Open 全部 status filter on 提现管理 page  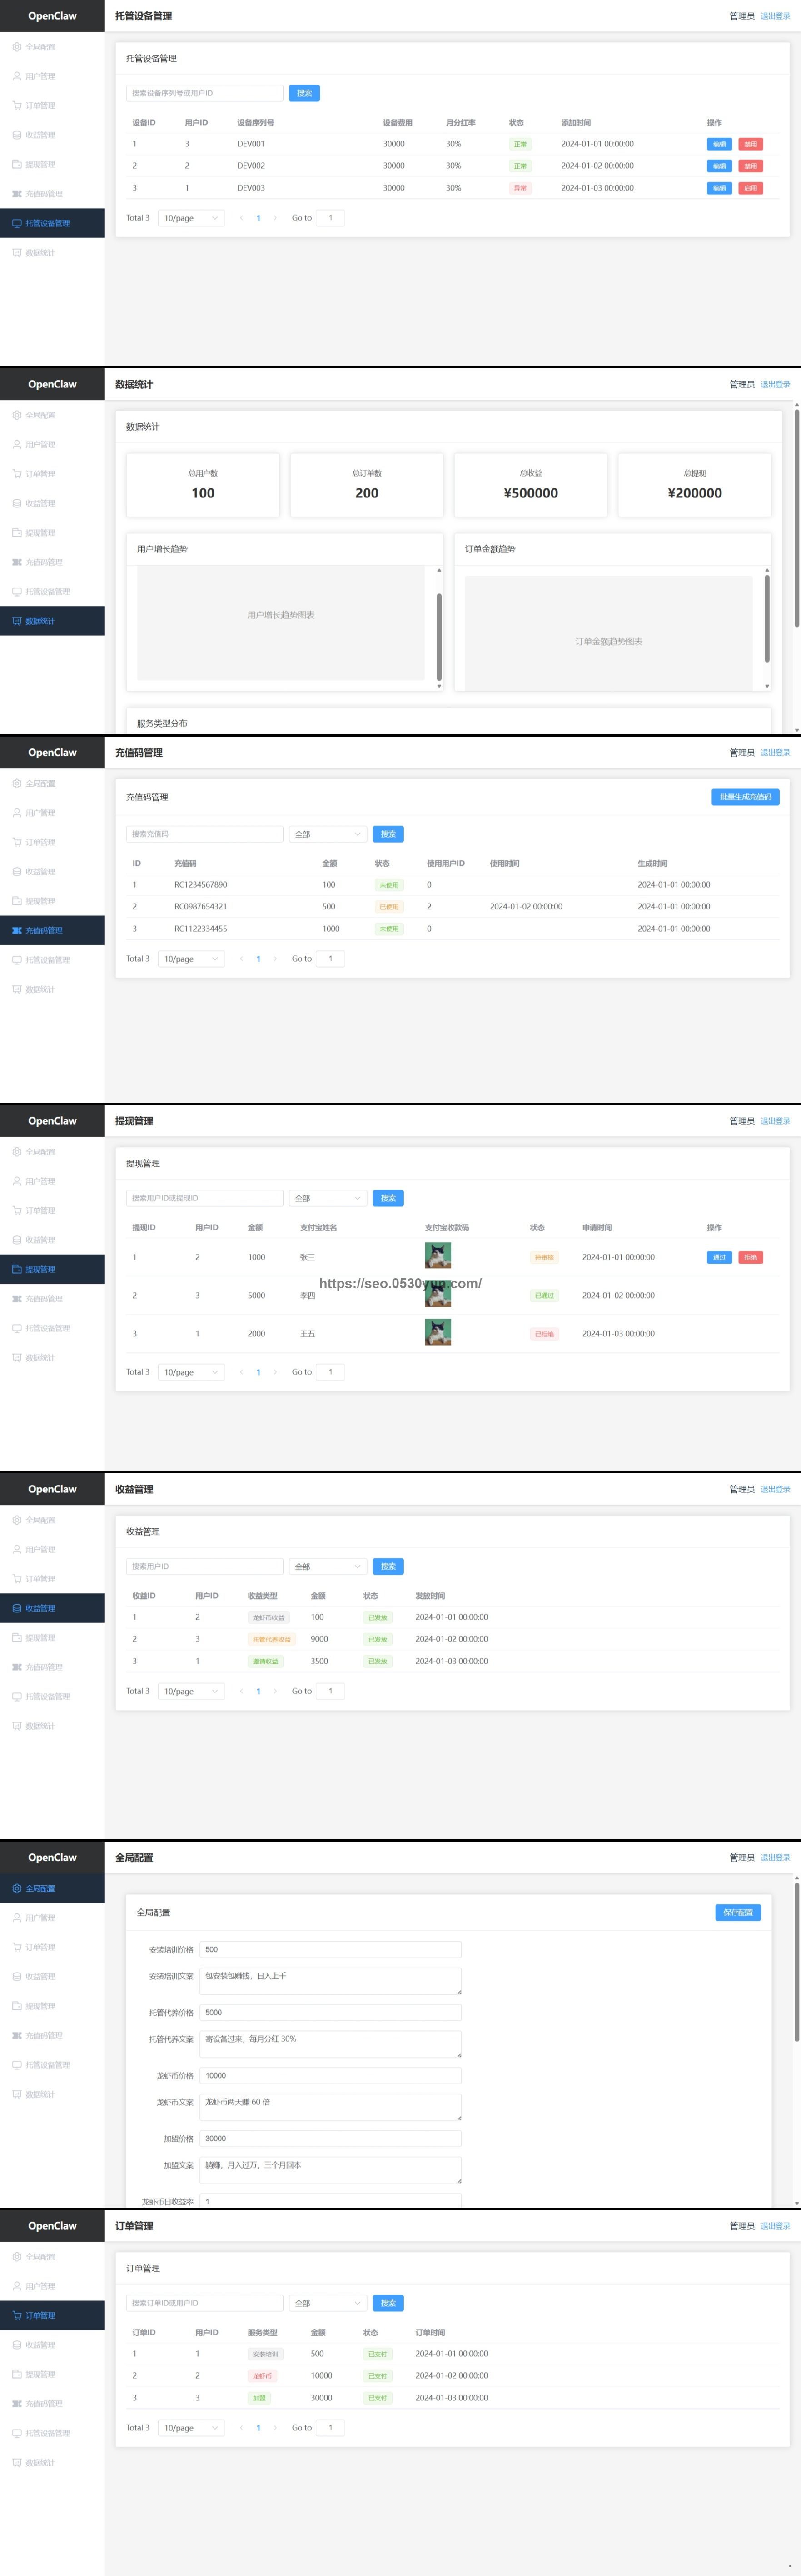[x=328, y=1198]
